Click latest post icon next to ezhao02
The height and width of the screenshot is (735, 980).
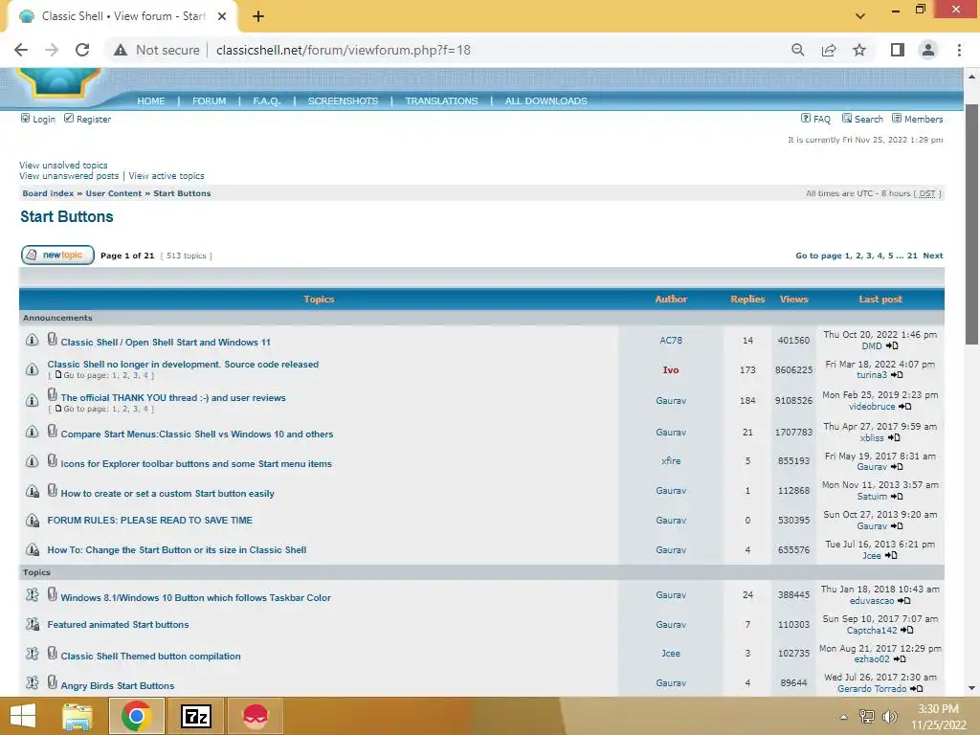coord(900,658)
